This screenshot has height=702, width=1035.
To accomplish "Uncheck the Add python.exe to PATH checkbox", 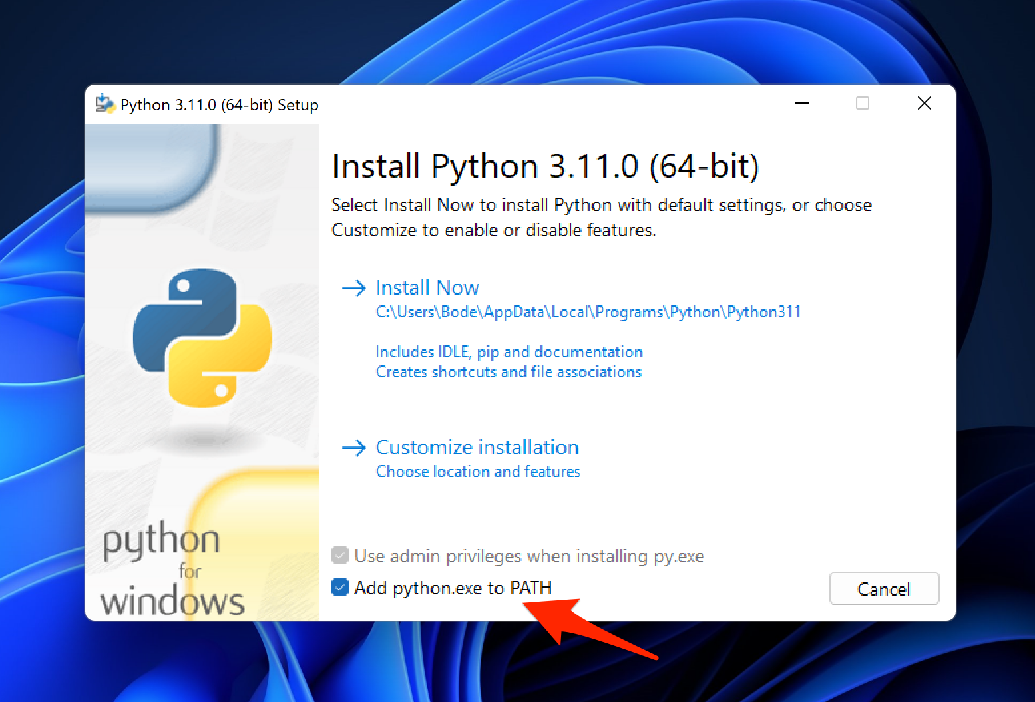I will [340, 588].
